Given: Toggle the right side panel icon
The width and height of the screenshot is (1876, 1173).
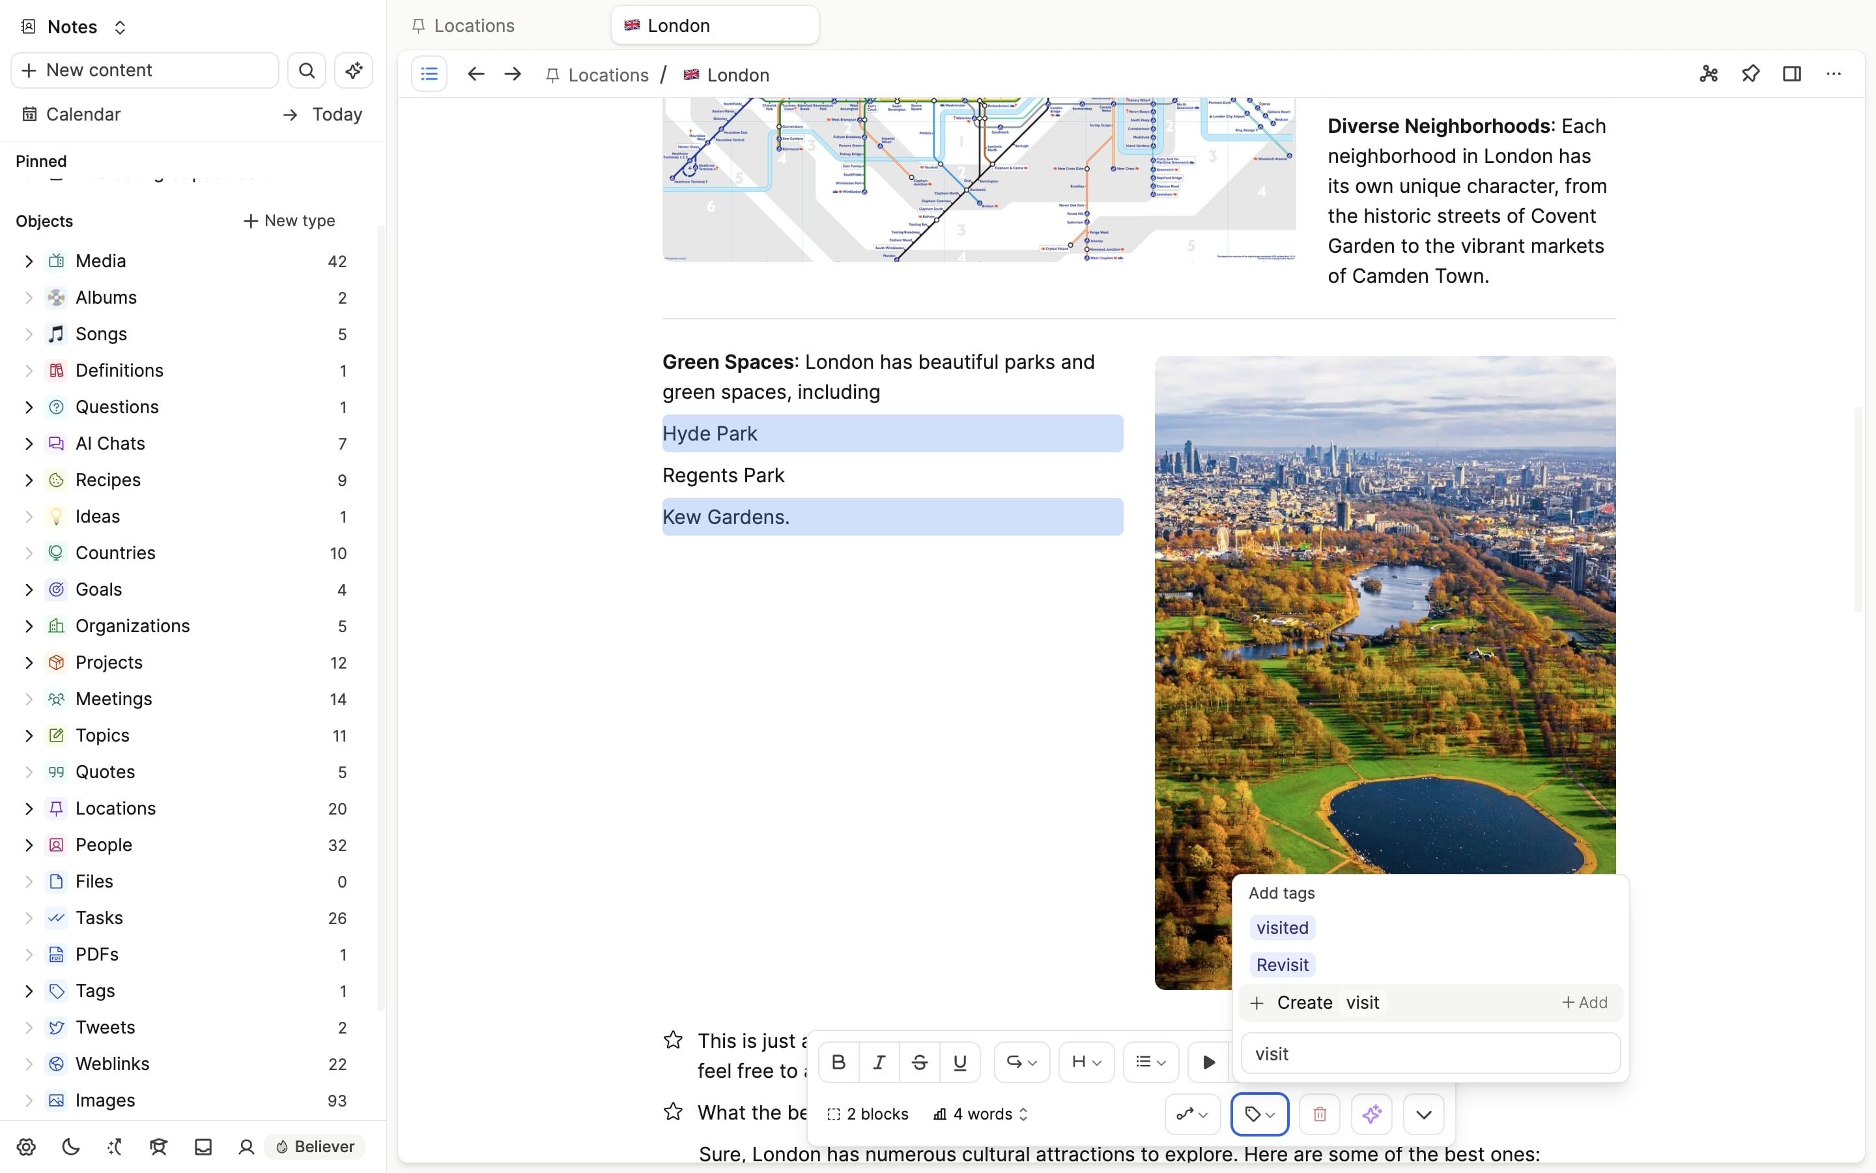Looking at the screenshot, I should tap(1791, 74).
